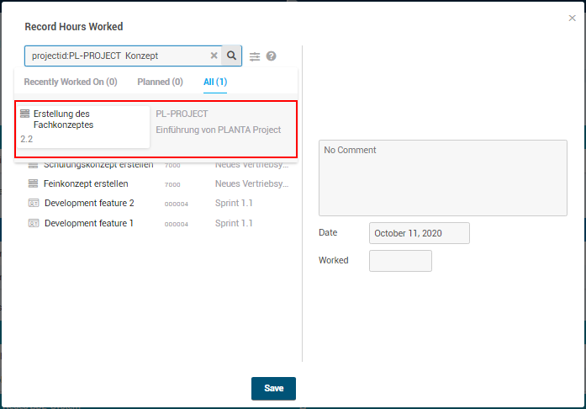
Task: Click the projectid search input box
Action: pos(118,56)
